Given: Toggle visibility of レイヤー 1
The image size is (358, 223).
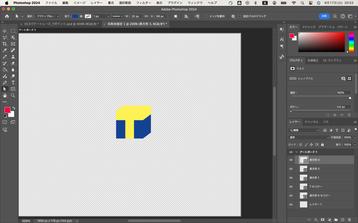Looking at the screenshot, I should coord(291,204).
